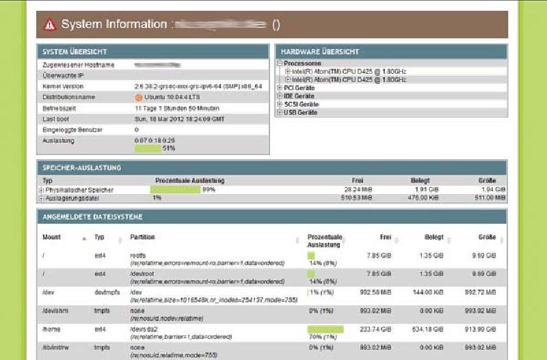
Task: Click the /home 70% usage bar
Action: tap(325, 329)
